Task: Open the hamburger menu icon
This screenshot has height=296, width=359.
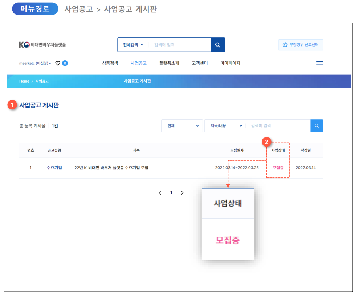Action: [319, 63]
